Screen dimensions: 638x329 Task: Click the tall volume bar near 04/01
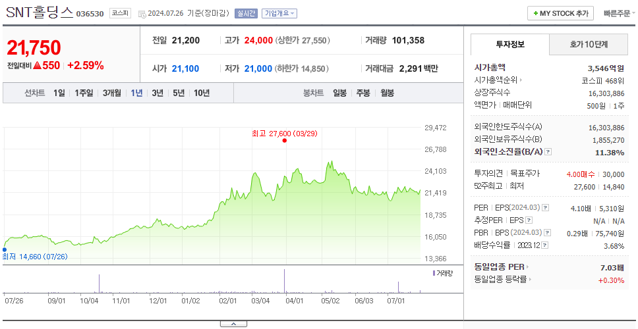point(285,281)
